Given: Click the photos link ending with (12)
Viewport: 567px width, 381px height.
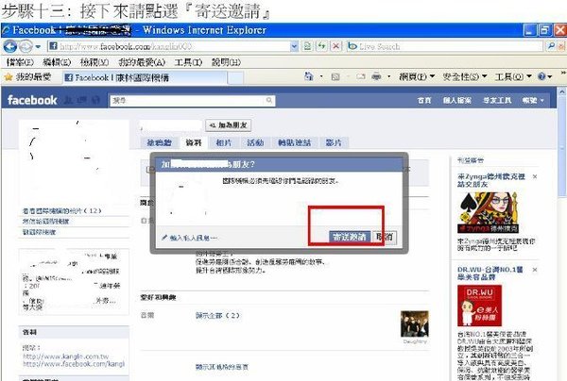Looking at the screenshot, I should coord(61,210).
